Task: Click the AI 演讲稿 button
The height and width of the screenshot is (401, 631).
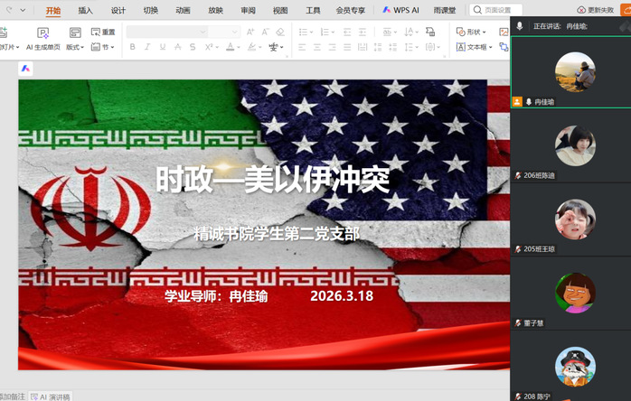Action: tap(51, 396)
